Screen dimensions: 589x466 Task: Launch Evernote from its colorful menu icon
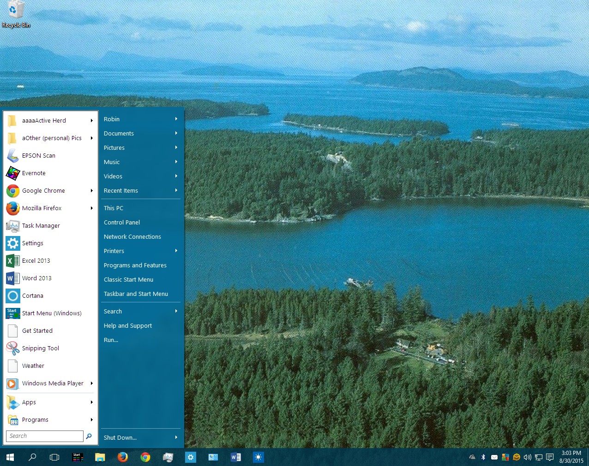[x=12, y=173]
